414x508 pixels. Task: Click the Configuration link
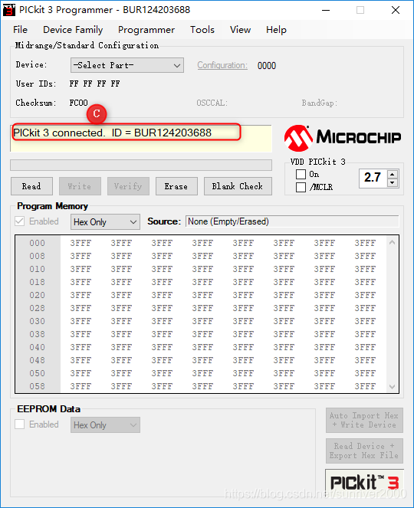(222, 65)
